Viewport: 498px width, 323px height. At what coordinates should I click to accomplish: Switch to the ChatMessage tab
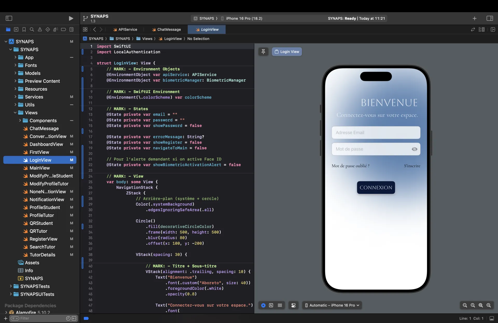pos(166,30)
